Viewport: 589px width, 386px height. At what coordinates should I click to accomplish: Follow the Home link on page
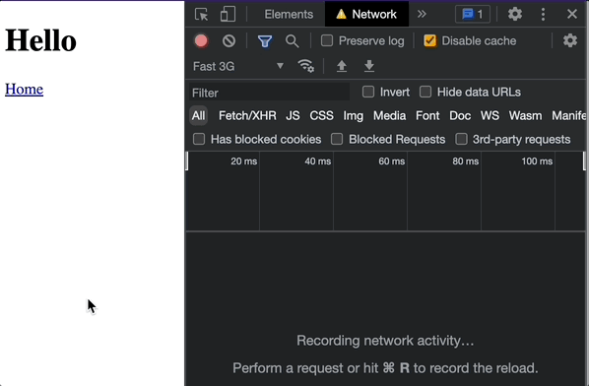(x=24, y=90)
